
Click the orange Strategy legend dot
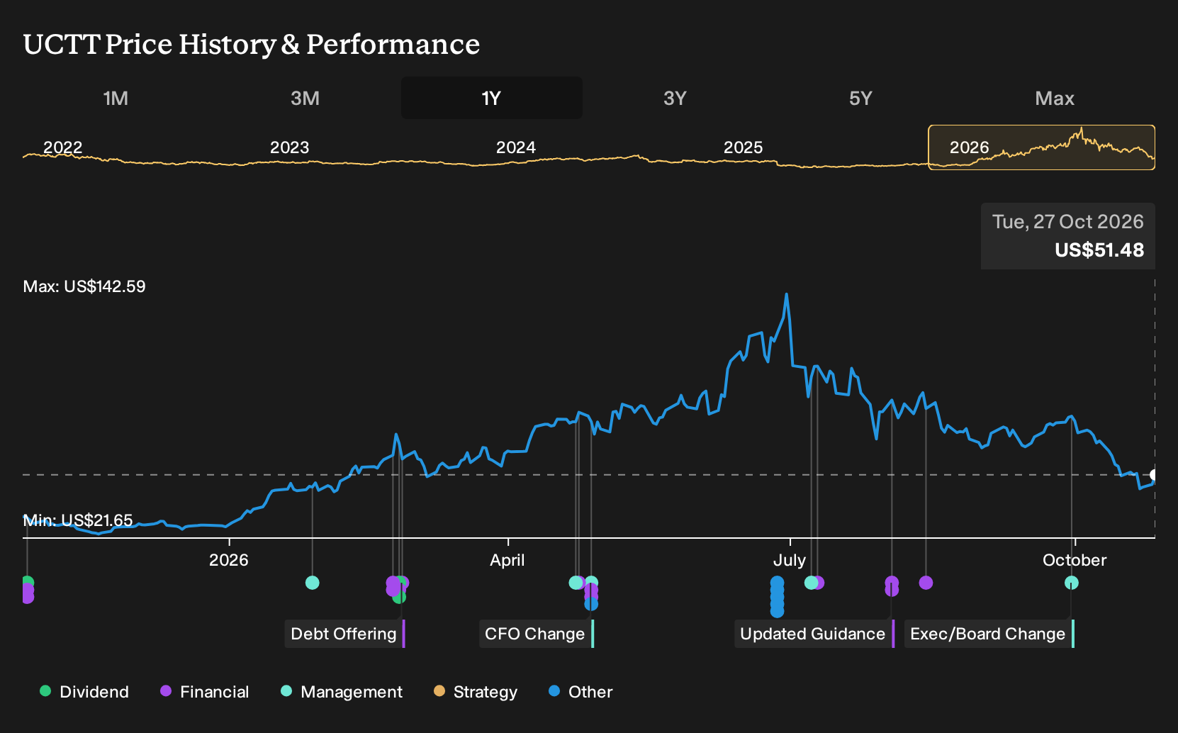coord(439,691)
